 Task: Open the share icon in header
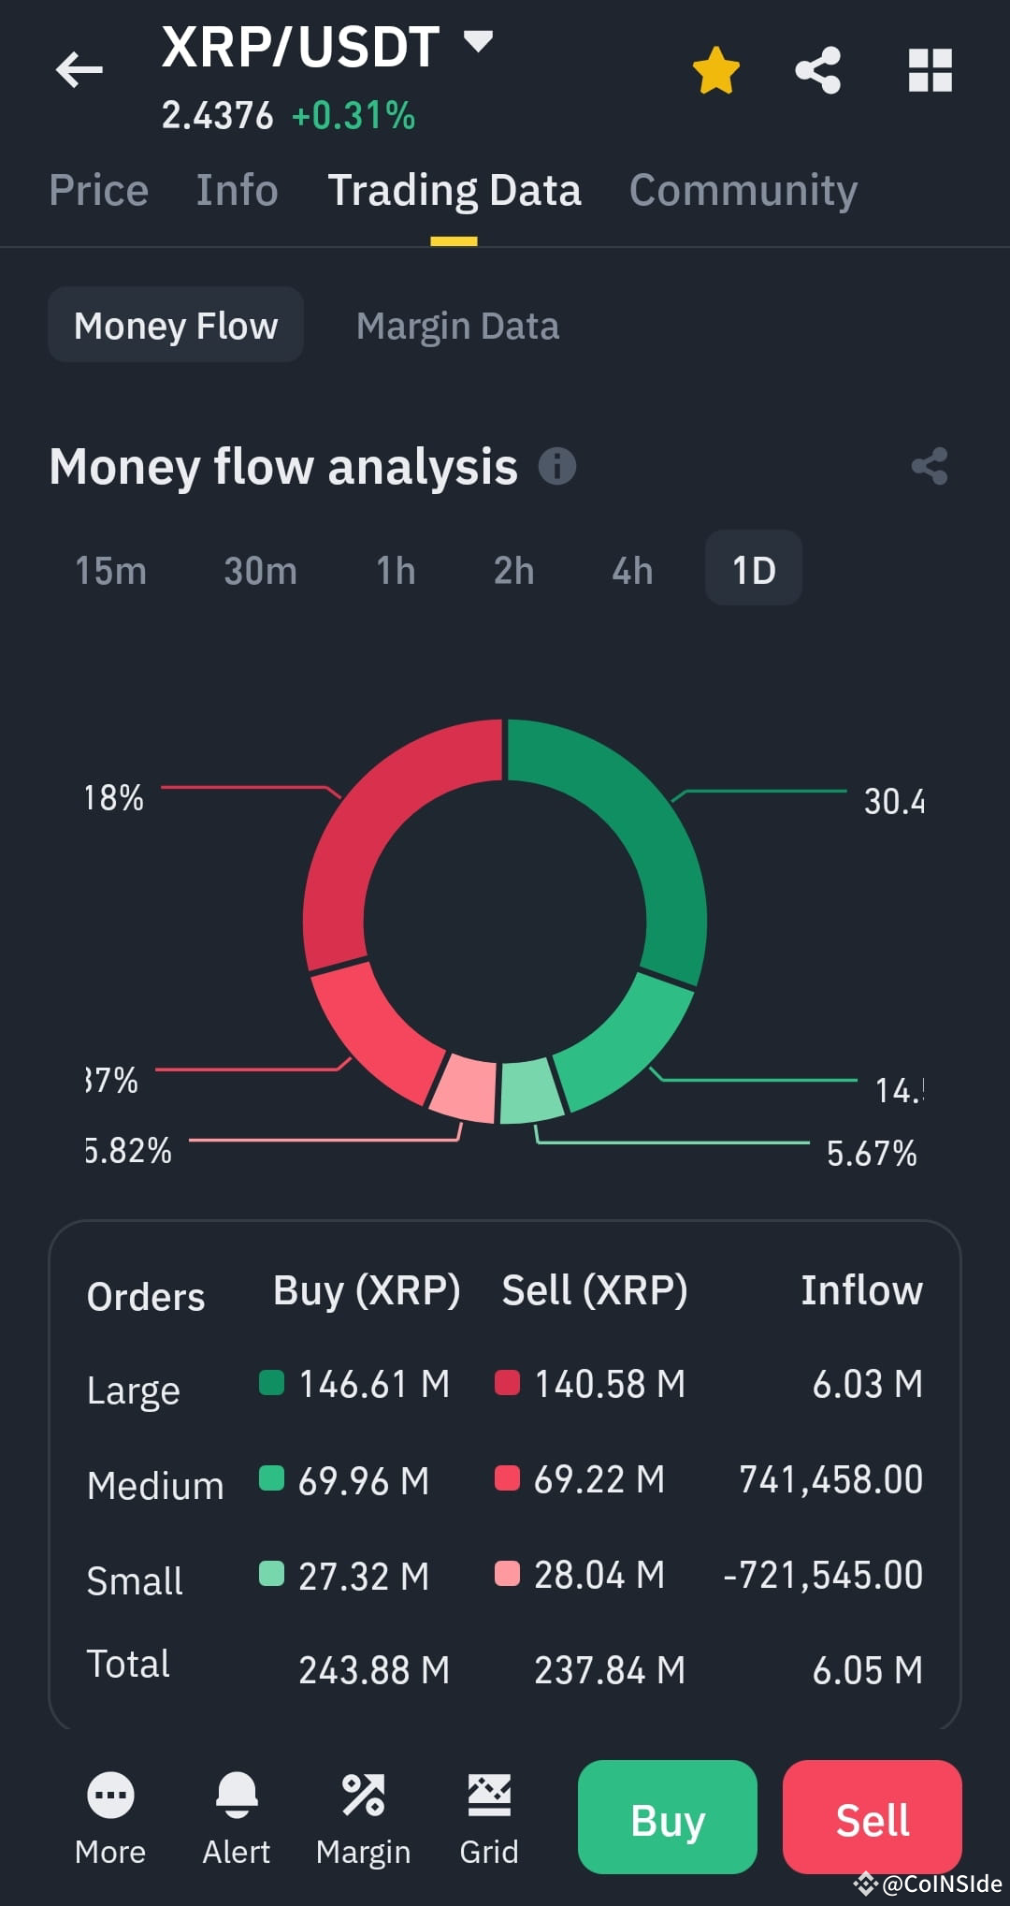click(818, 70)
